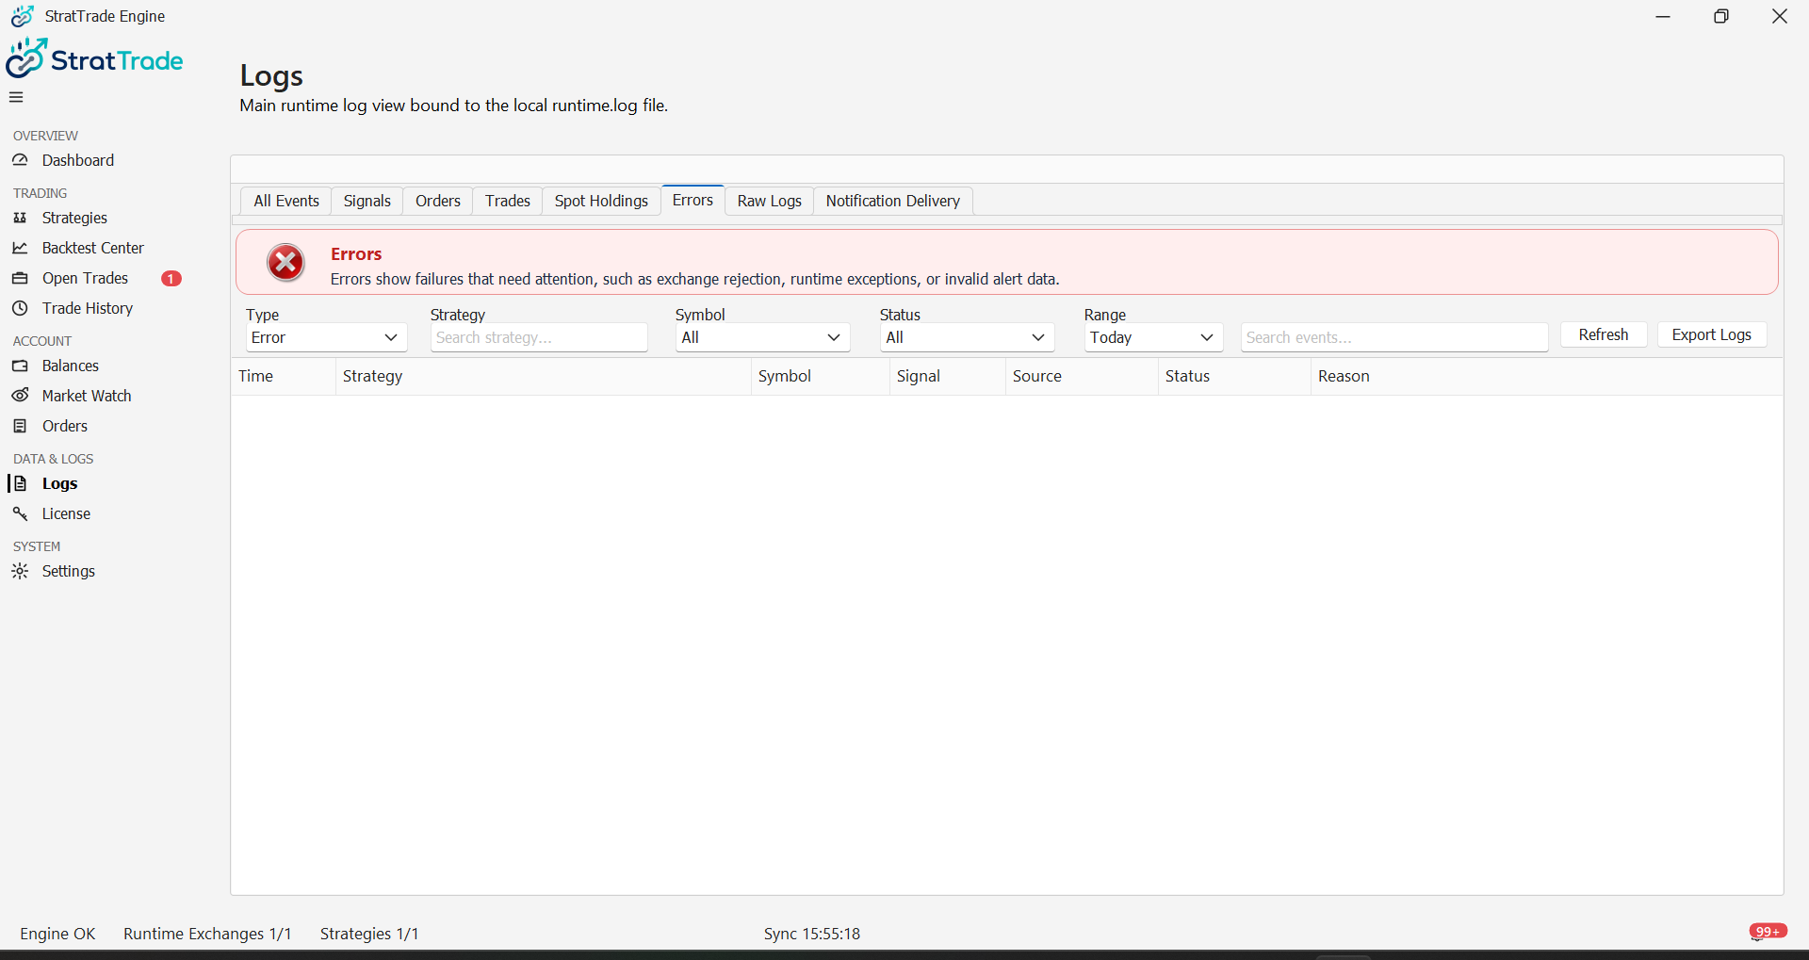Click the Orders list icon in sidebar
The height and width of the screenshot is (960, 1809).
pyautogui.click(x=20, y=426)
